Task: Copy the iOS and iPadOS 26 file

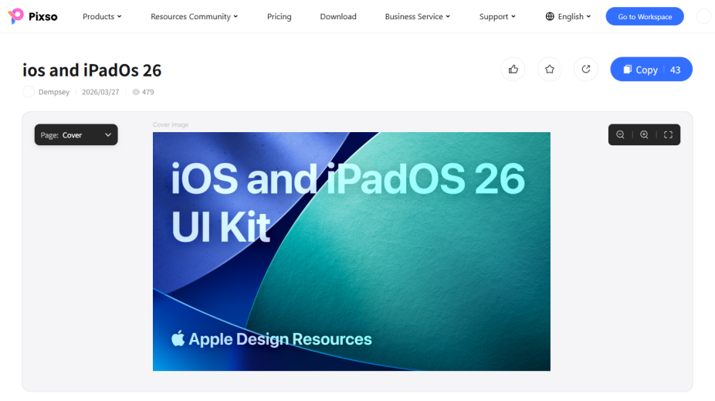Action: 651,70
